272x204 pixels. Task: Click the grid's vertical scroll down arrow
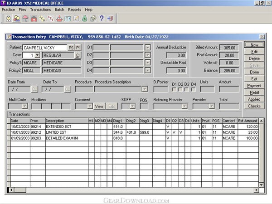click(x=261, y=185)
